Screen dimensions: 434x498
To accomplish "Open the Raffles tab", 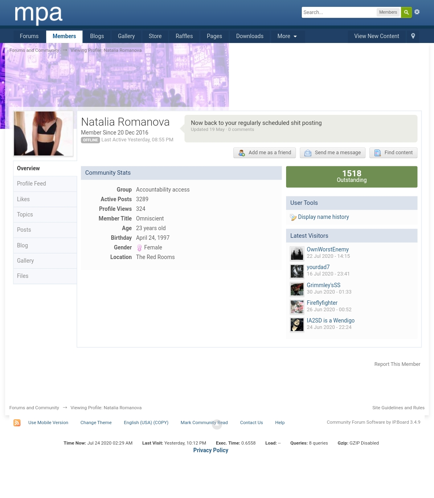I will [184, 36].
